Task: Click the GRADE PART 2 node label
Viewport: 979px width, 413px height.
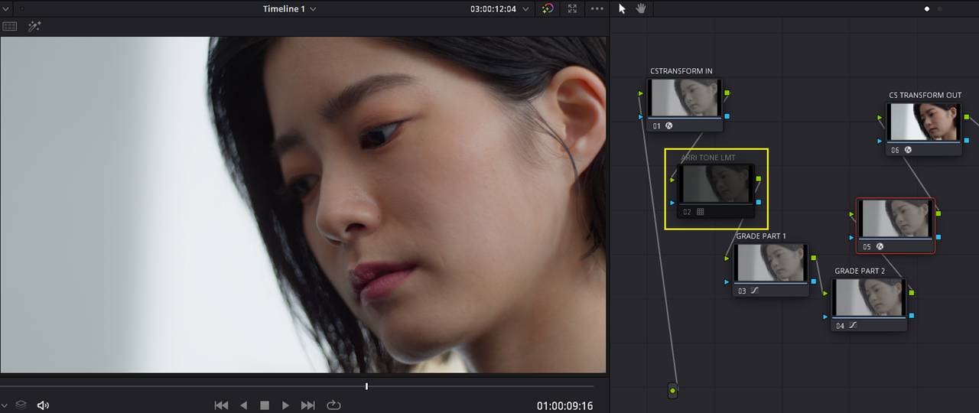Action: 860,271
